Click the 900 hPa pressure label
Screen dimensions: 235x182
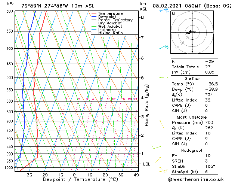point(10,154)
